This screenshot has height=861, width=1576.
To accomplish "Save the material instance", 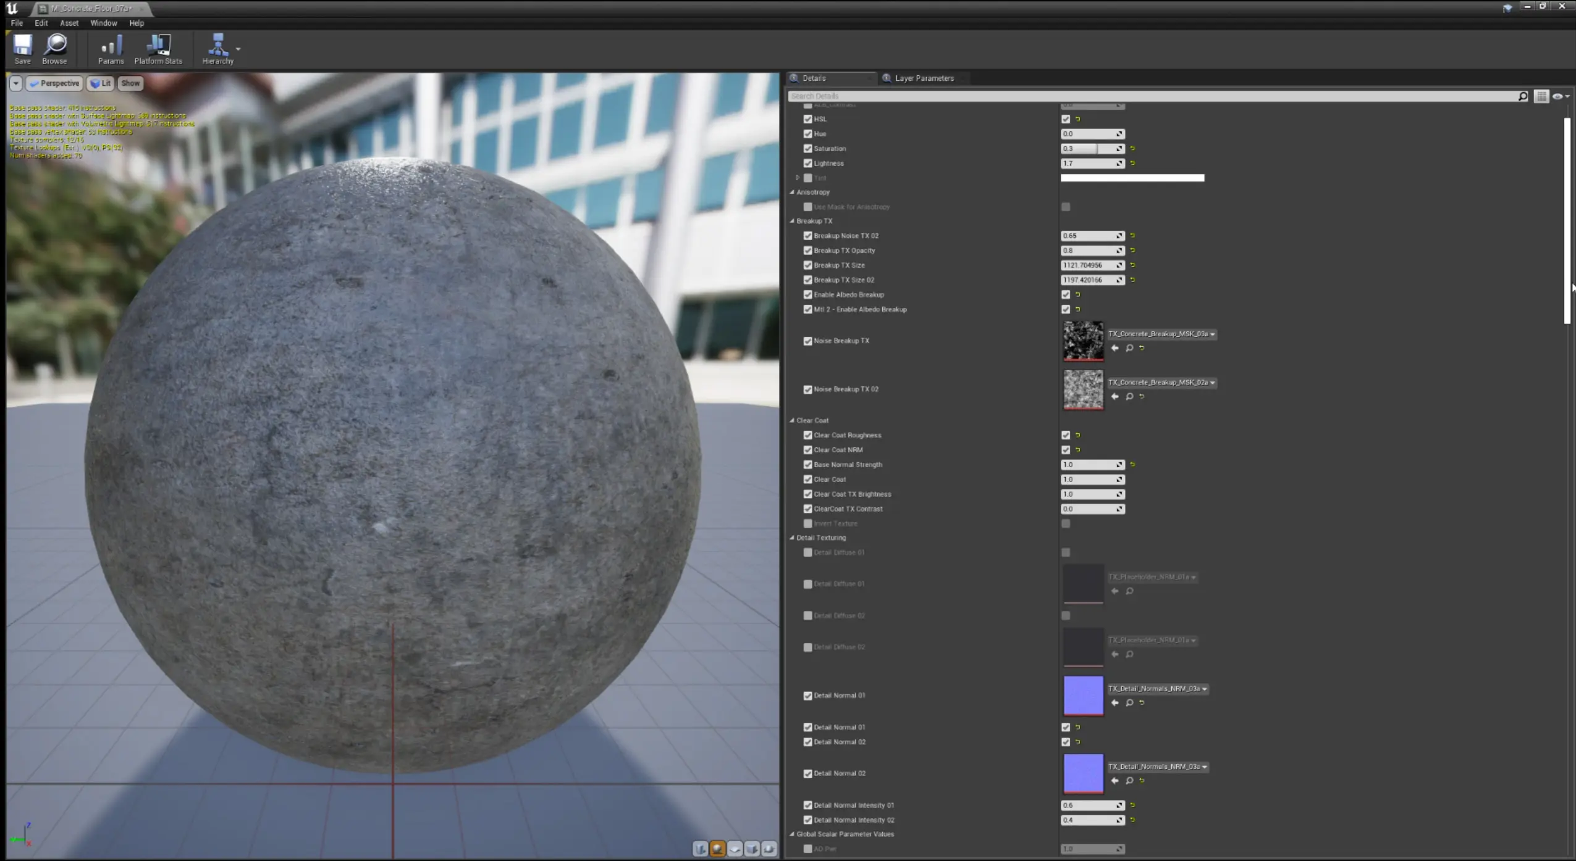I will tap(22, 49).
